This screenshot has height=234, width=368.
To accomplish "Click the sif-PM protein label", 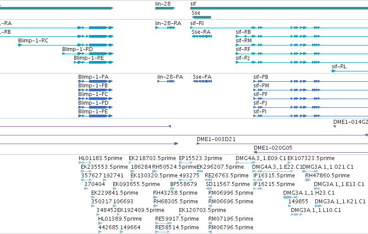I will pos(261,86).
